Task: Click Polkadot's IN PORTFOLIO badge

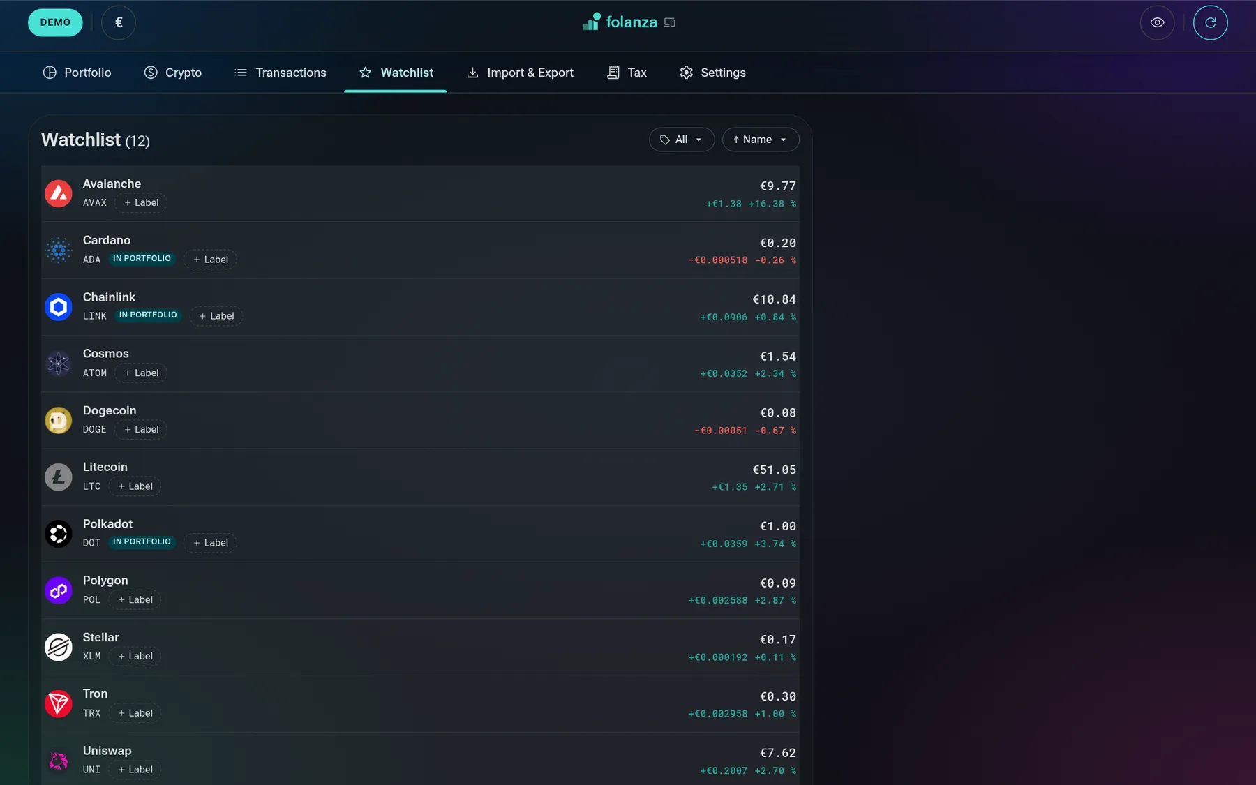Action: [142, 542]
